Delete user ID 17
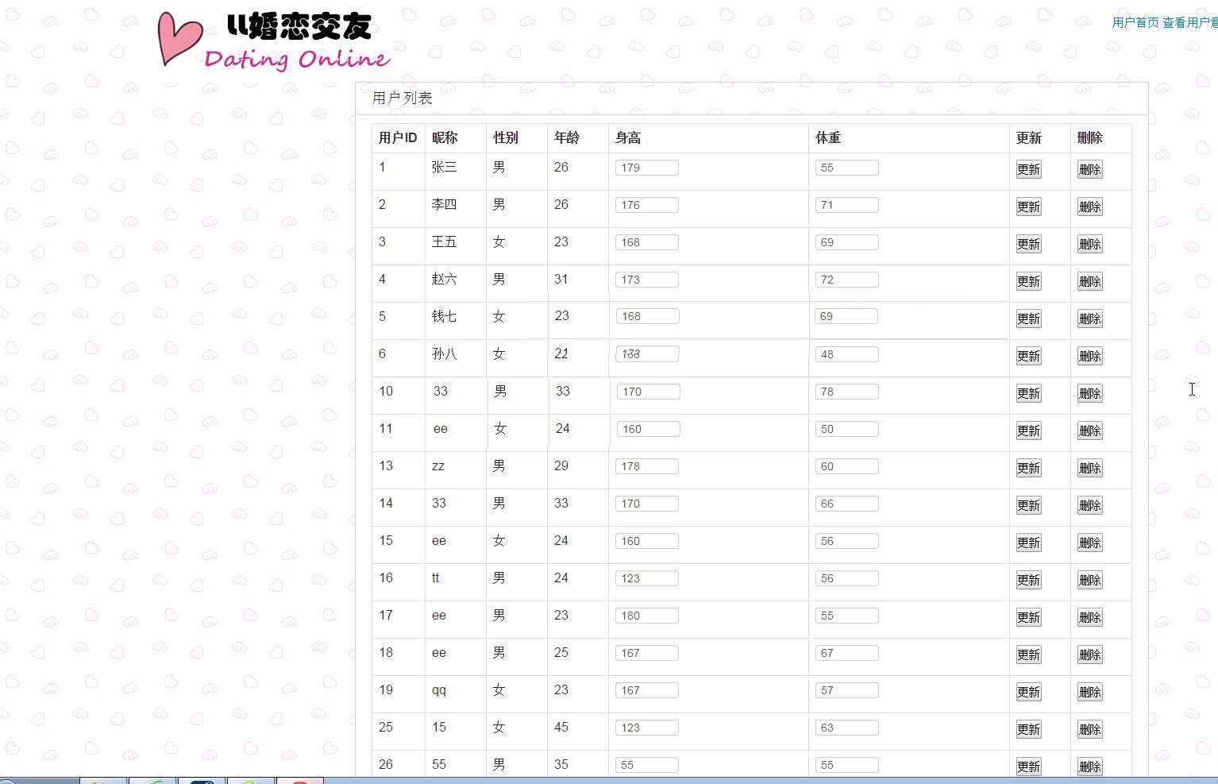This screenshot has width=1218, height=784. pos(1089,617)
